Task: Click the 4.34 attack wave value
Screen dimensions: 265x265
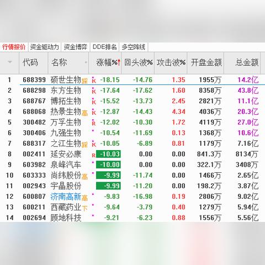Action: [x=178, y=112]
